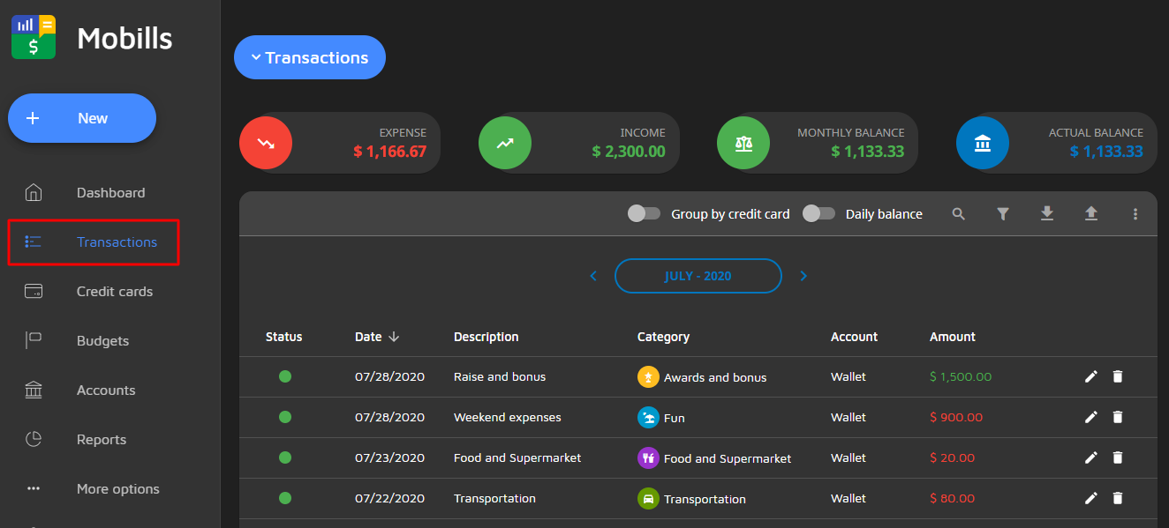Click the $ 80.00 amount

coord(953,498)
